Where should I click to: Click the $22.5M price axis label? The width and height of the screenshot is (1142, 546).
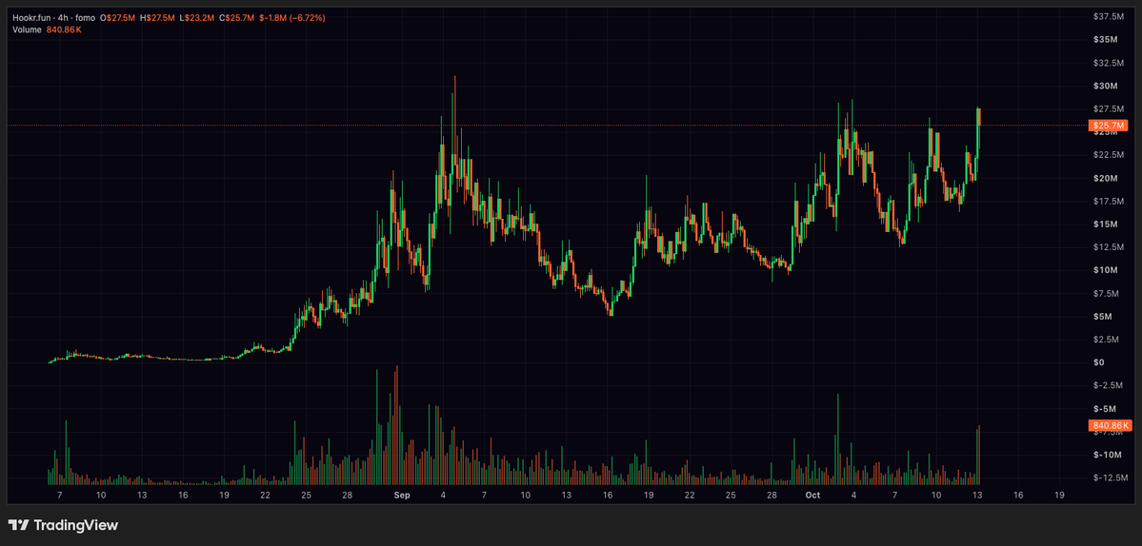coord(1111,155)
